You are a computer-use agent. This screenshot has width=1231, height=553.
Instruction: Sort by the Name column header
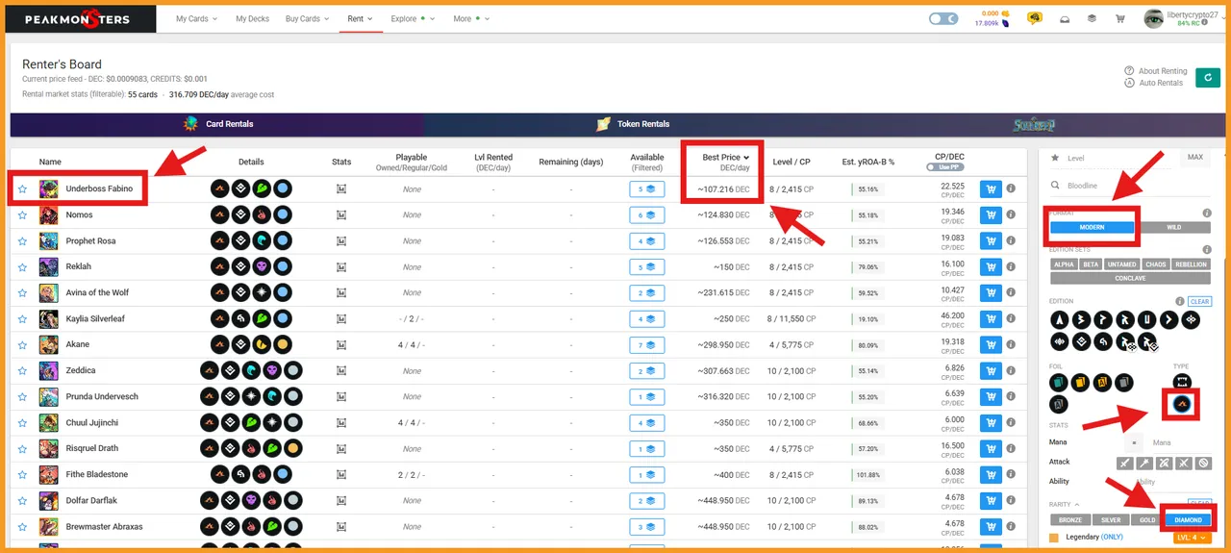(x=50, y=162)
